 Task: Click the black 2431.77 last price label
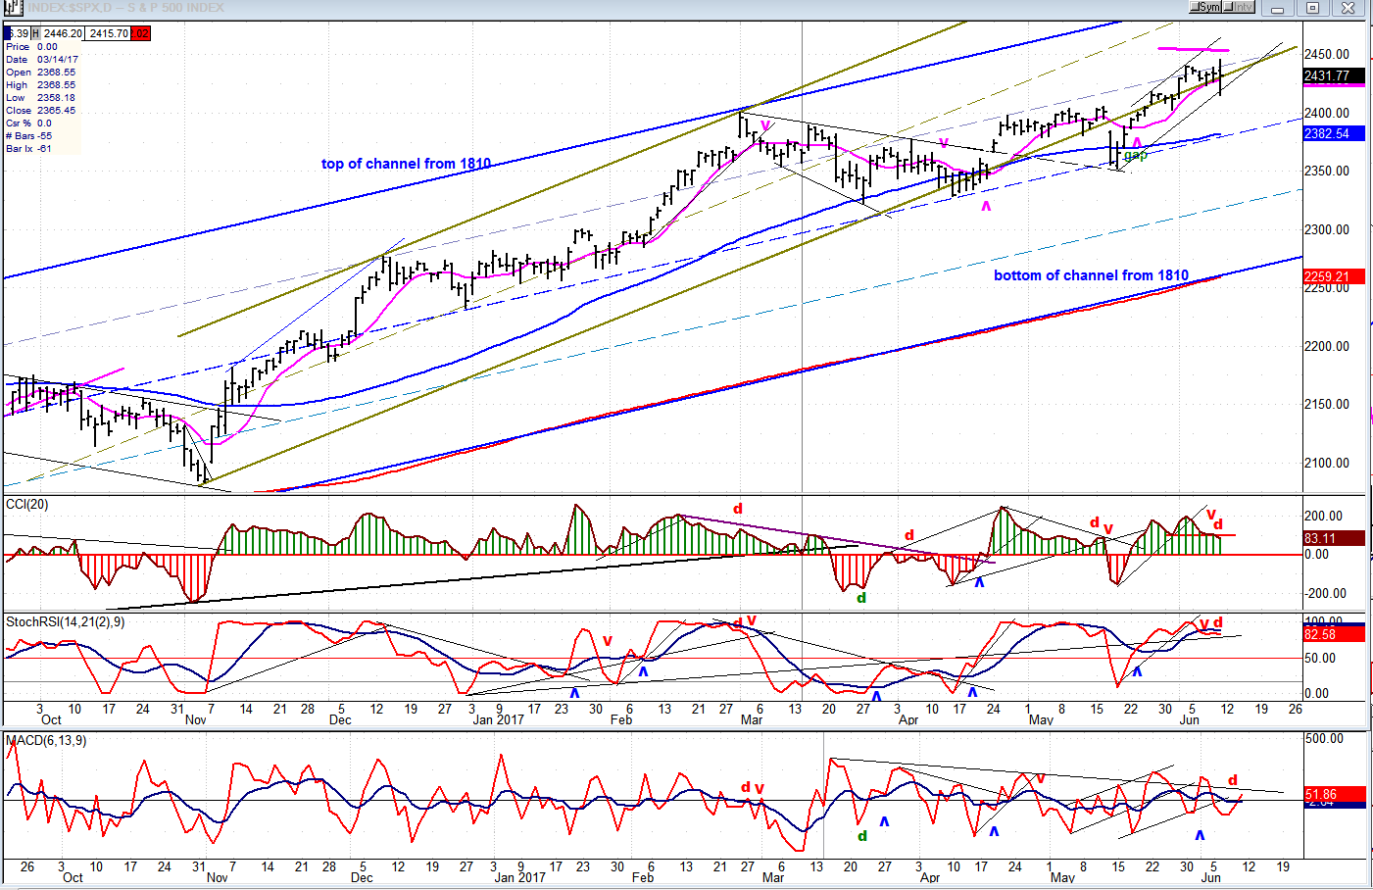coord(1333,75)
